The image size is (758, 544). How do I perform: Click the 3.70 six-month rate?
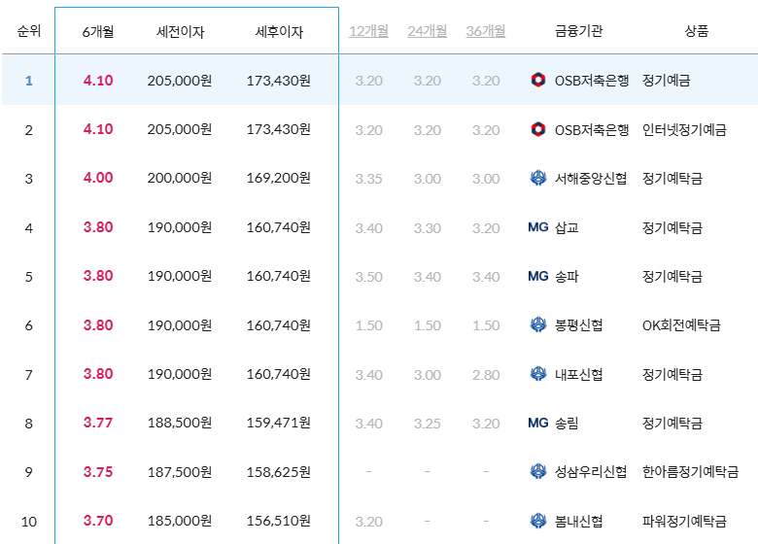click(98, 521)
